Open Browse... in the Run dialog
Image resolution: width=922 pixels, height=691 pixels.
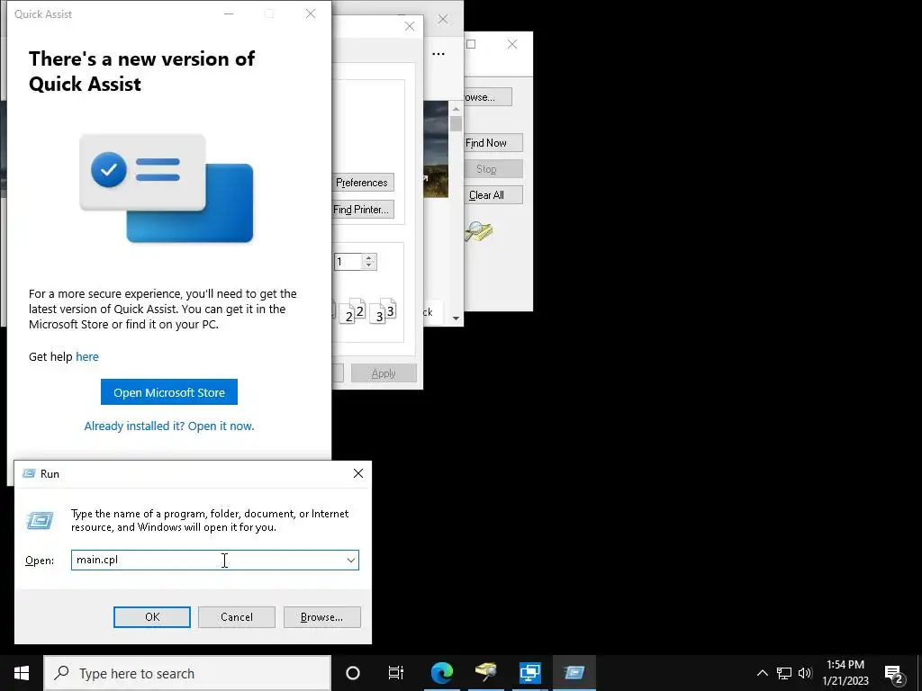[x=321, y=617]
